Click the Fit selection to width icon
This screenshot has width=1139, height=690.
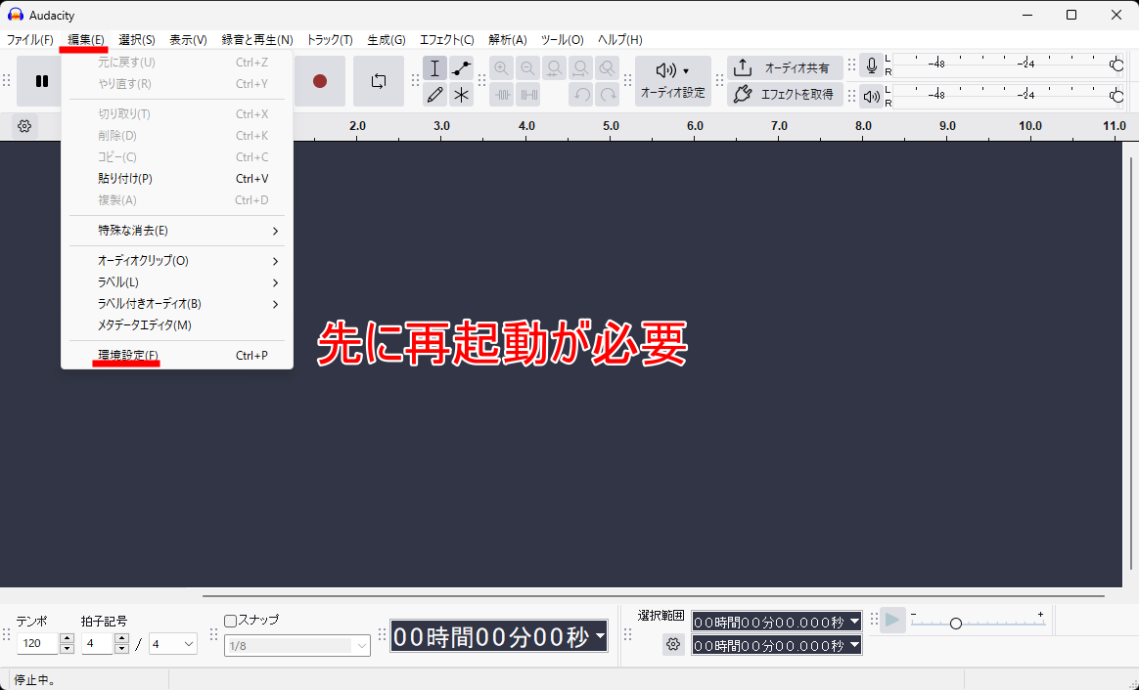tap(554, 68)
